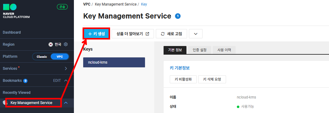Collapse the Bookmarks section chevron
This screenshot has width=329, height=113.
tap(66, 81)
